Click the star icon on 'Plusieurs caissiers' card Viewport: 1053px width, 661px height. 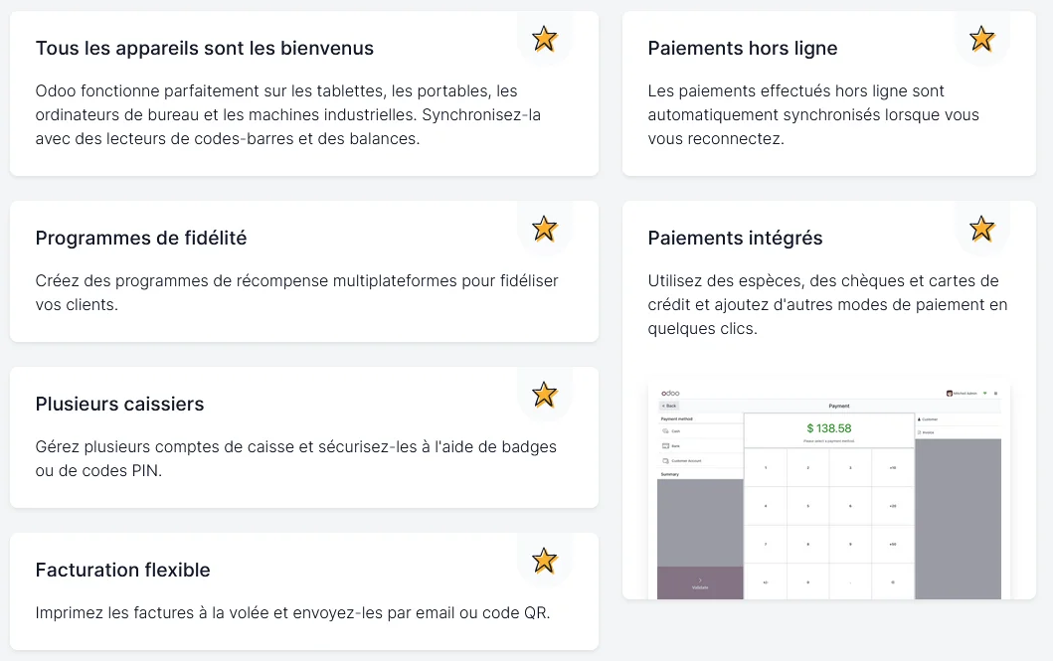pyautogui.click(x=544, y=395)
